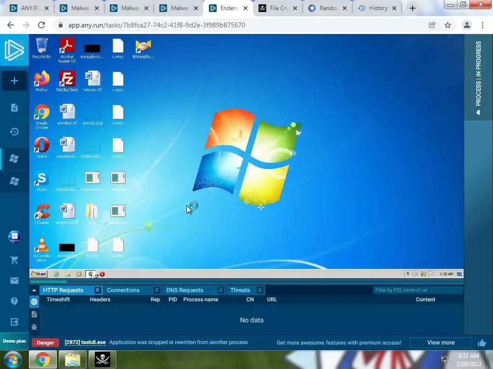The height and width of the screenshot is (369, 493).
Task: Start a new task with the plus icon
Action: pos(14,81)
